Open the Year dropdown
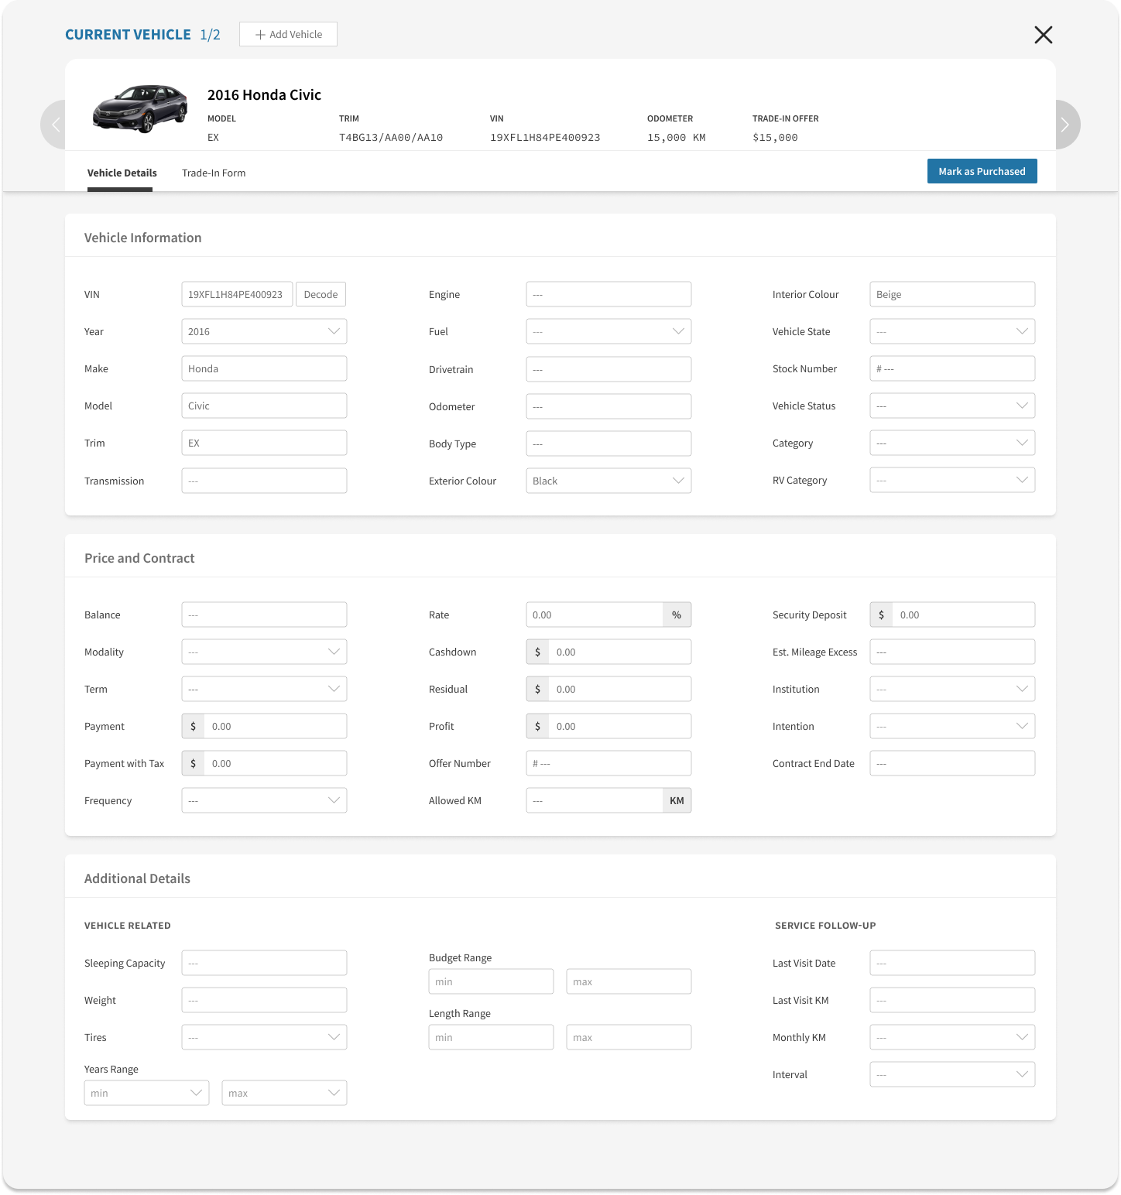 264,331
